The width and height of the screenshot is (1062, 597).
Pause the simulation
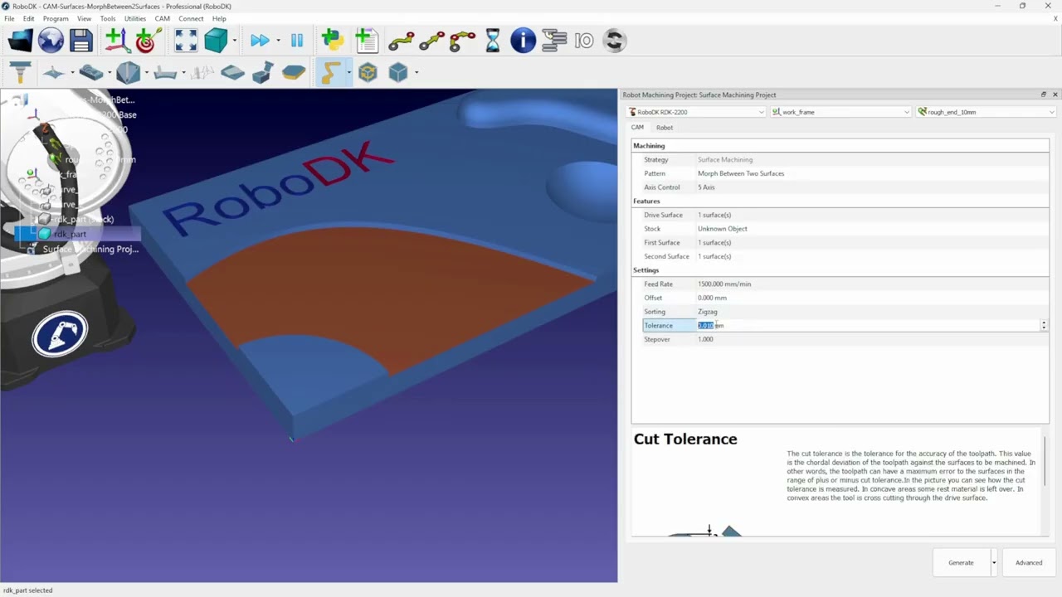297,40
